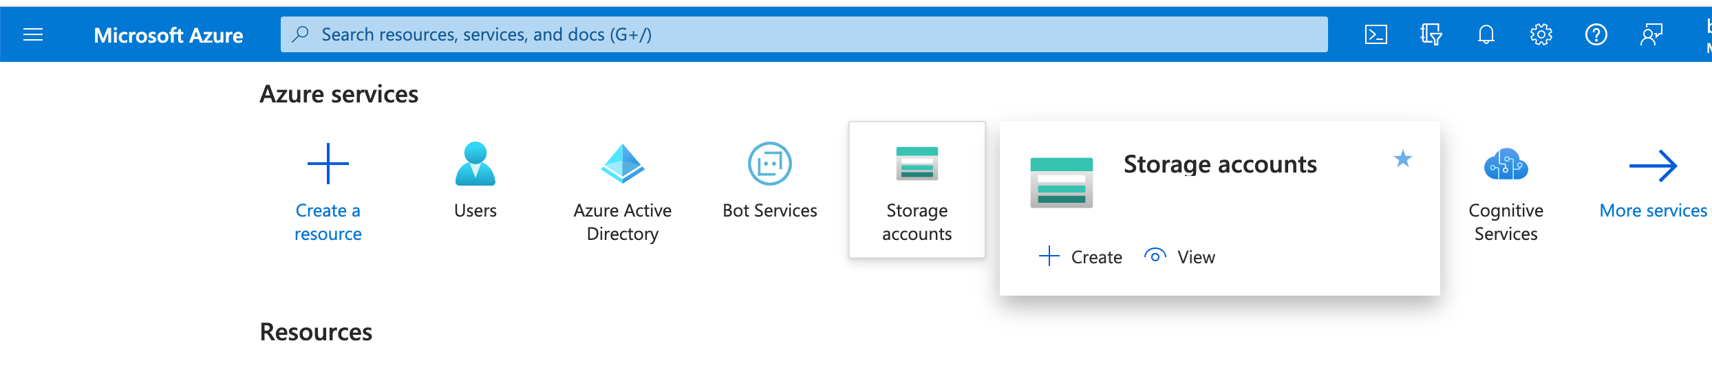The width and height of the screenshot is (1712, 374).
Task: Open the Bot Services icon
Action: click(770, 164)
